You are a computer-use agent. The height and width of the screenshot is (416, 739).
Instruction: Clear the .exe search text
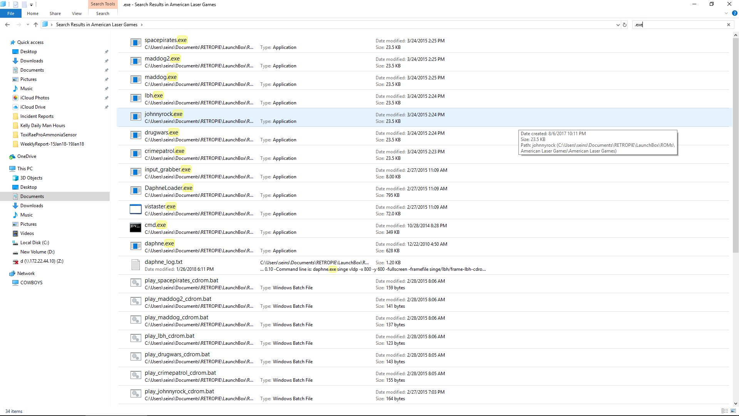coord(728,25)
